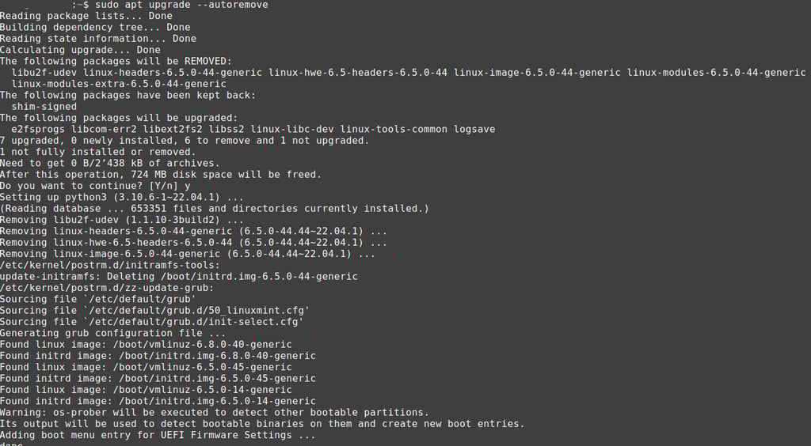Click the 'update-initramfs: Deleting' line

[x=179, y=278]
